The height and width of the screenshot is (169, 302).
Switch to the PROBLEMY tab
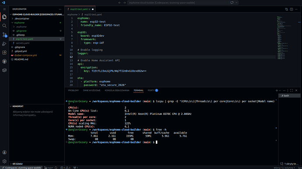click(74, 90)
